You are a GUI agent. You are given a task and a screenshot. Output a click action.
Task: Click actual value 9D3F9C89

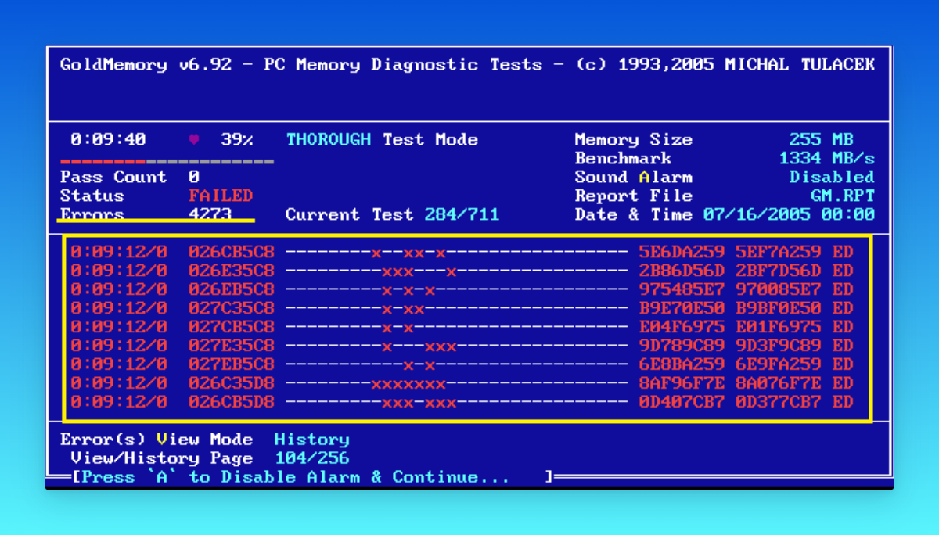779,346
